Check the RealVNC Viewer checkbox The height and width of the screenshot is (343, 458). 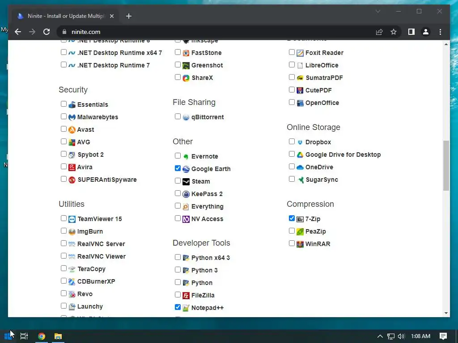pyautogui.click(x=64, y=256)
